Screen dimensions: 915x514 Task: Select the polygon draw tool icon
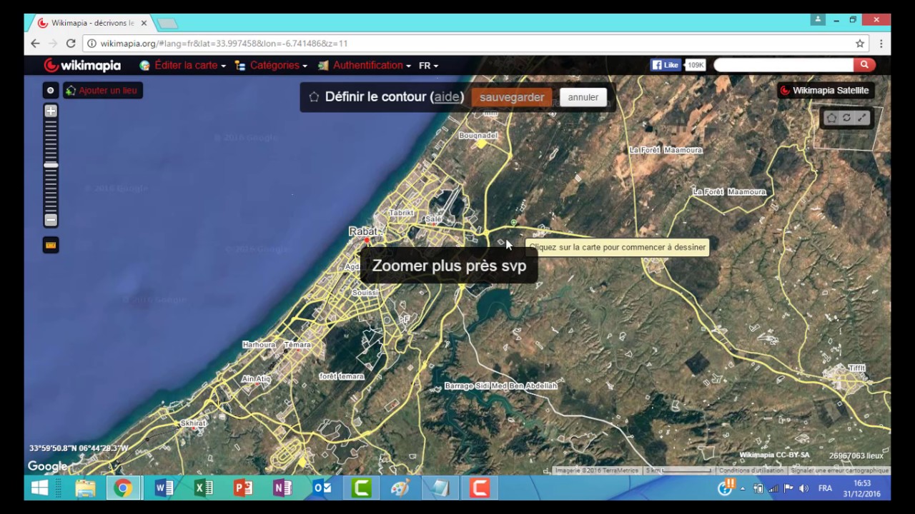(831, 118)
